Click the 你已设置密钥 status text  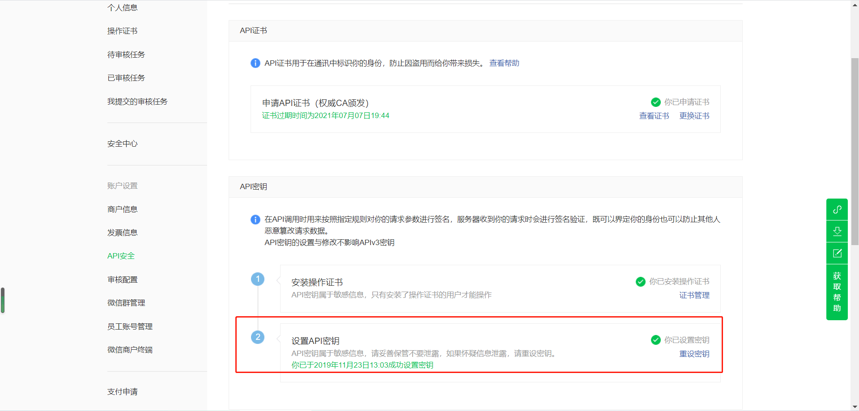pyautogui.click(x=687, y=340)
